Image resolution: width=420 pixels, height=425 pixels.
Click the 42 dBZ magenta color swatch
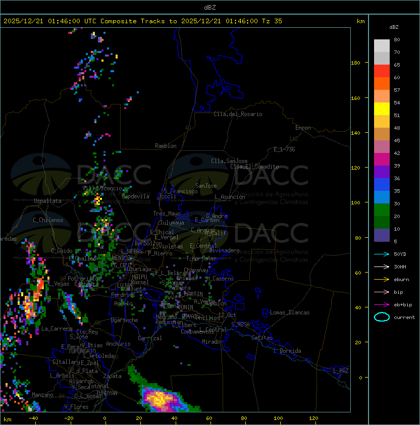pos(382,159)
